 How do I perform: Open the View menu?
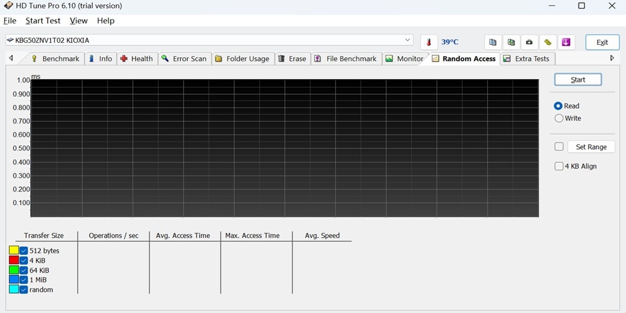point(79,21)
